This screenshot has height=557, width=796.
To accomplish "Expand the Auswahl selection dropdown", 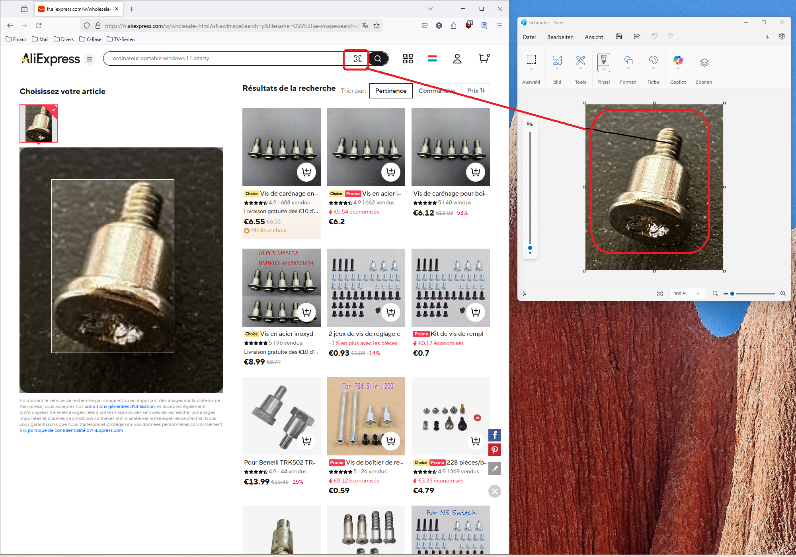I will [531, 69].
